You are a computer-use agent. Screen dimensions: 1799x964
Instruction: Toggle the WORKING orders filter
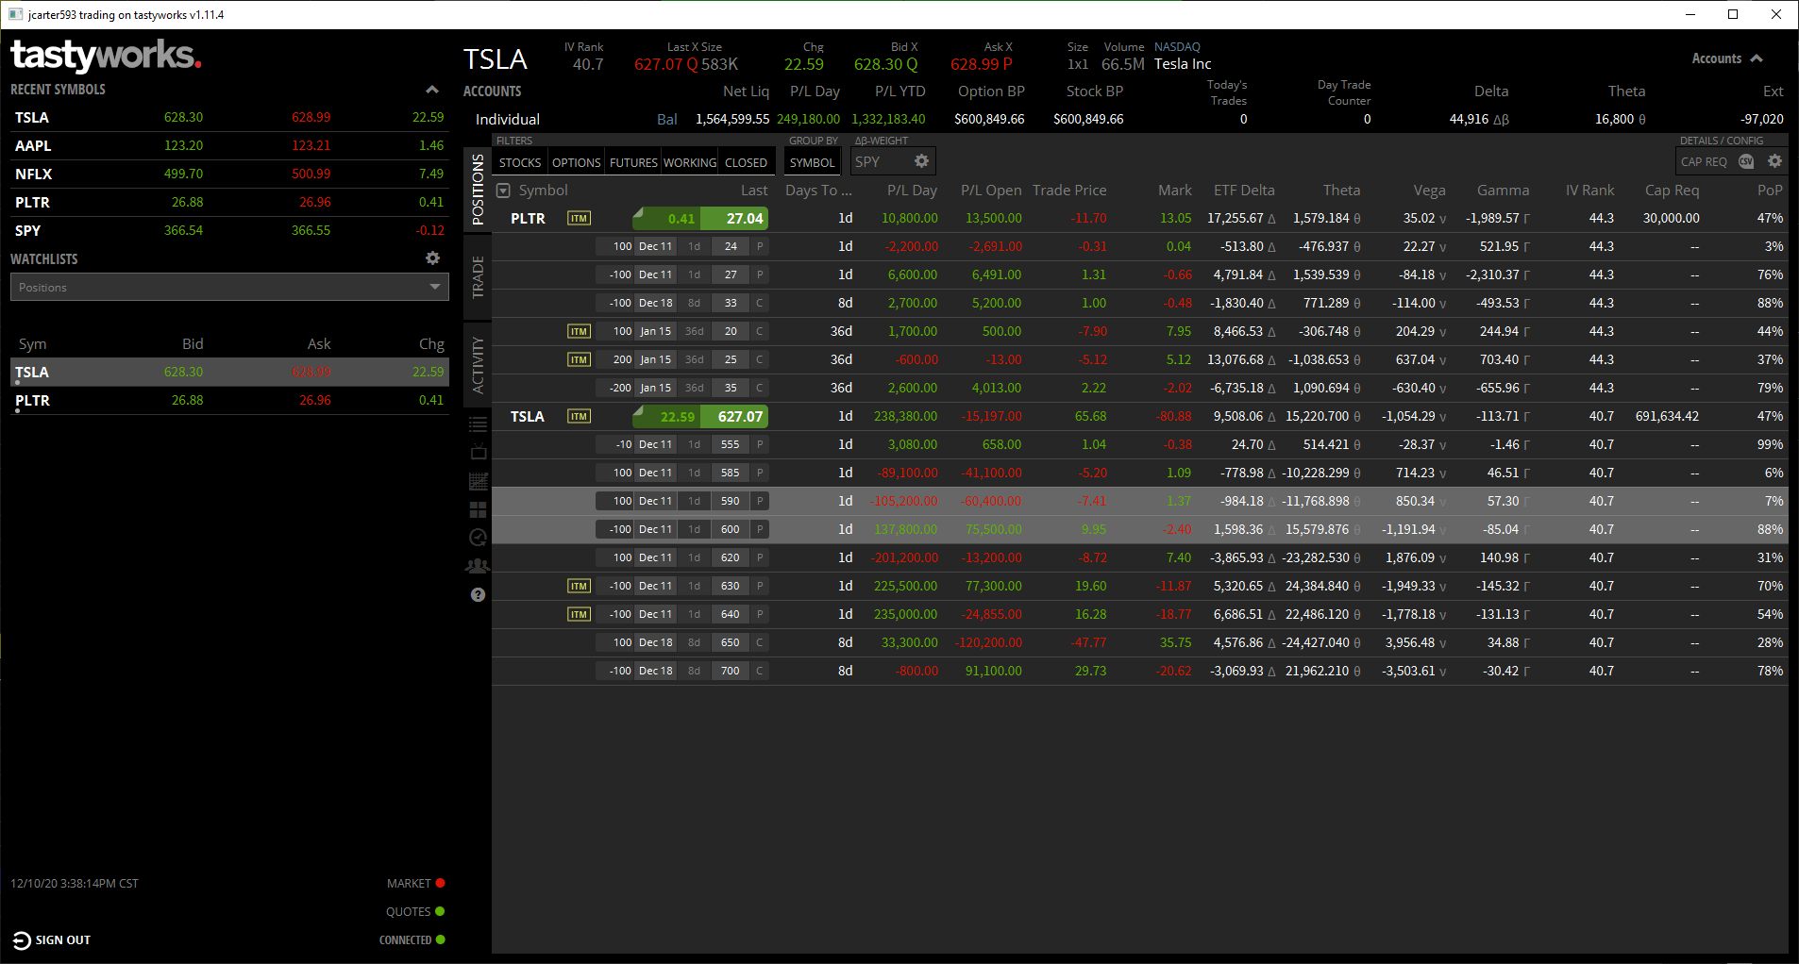[690, 162]
